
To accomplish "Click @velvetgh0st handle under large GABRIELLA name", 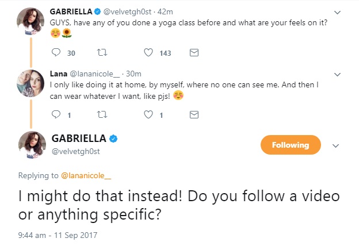I will point(77,152).
